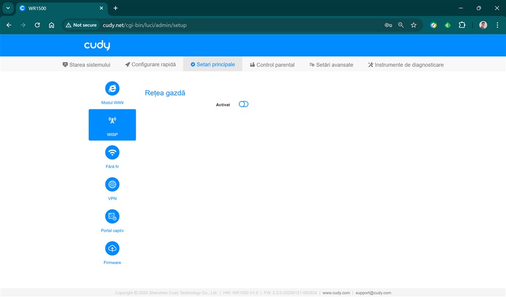This screenshot has height=297, width=506.
Task: Open the Fără fir wireless icon
Action: [x=112, y=152]
